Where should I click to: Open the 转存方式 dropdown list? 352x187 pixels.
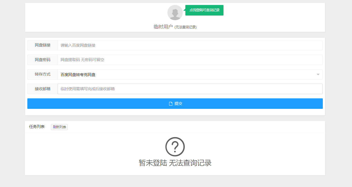(184, 74)
